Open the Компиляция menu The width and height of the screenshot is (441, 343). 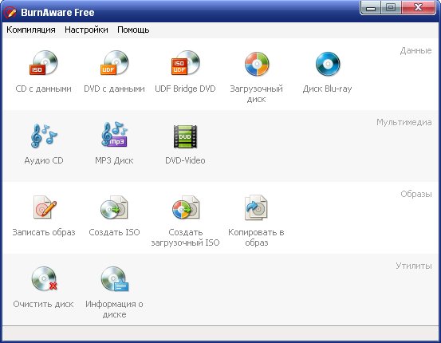tap(31, 30)
